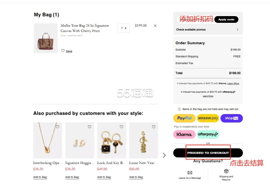
Task: Click the heart icon beside Save
Action: pos(63,51)
